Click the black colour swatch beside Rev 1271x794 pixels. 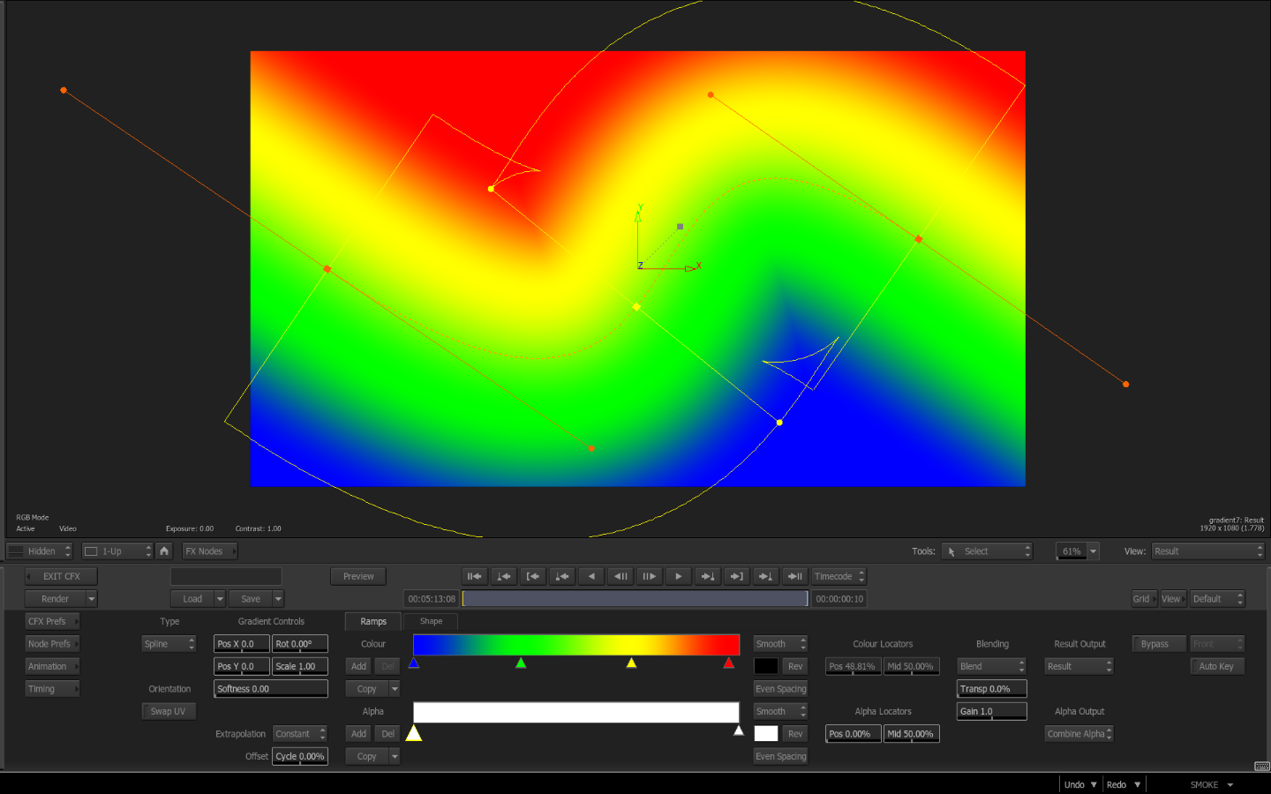tap(766, 667)
